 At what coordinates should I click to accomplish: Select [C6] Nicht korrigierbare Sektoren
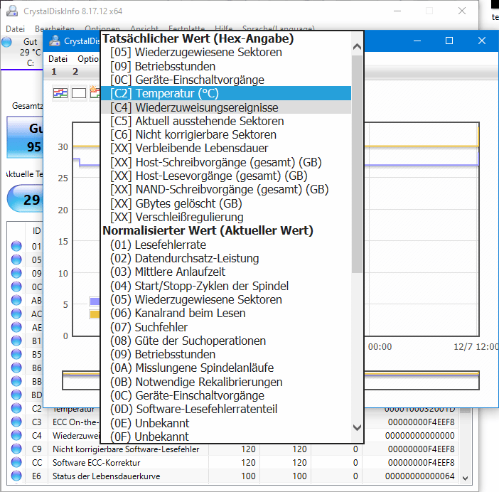226,134
